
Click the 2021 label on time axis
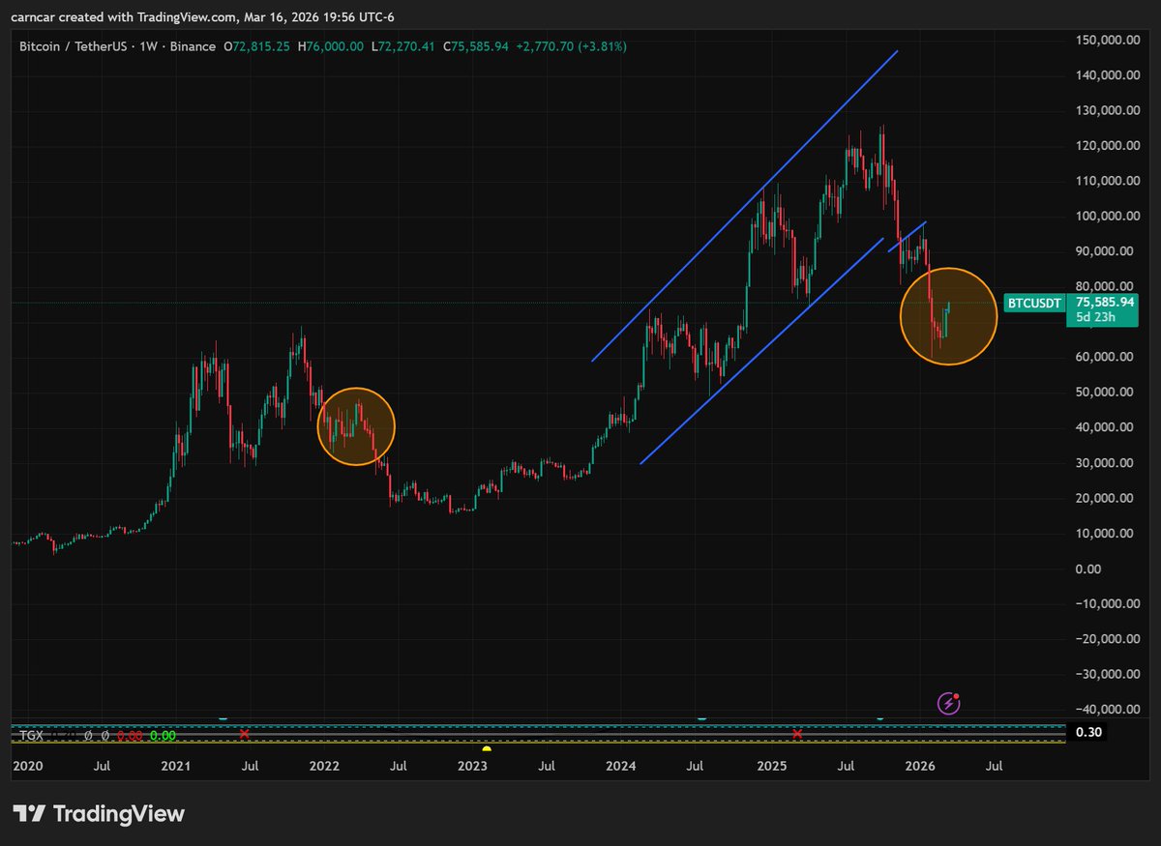pyautogui.click(x=175, y=766)
